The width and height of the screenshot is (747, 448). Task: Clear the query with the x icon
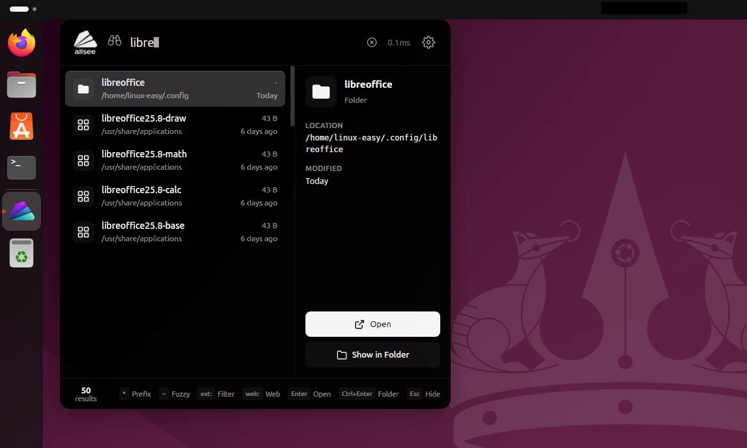point(372,42)
